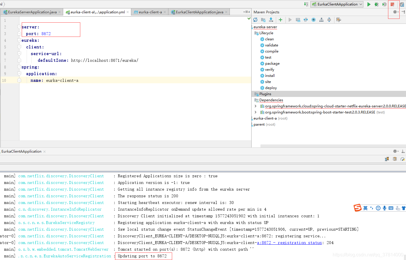
Task: Click the speedometer gauge icon in Run panel
Action: 403,159
